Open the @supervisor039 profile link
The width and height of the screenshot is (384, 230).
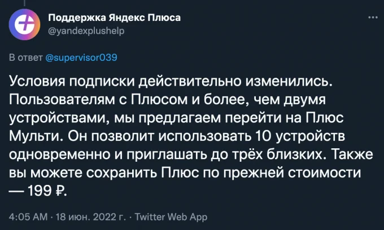pos(81,57)
